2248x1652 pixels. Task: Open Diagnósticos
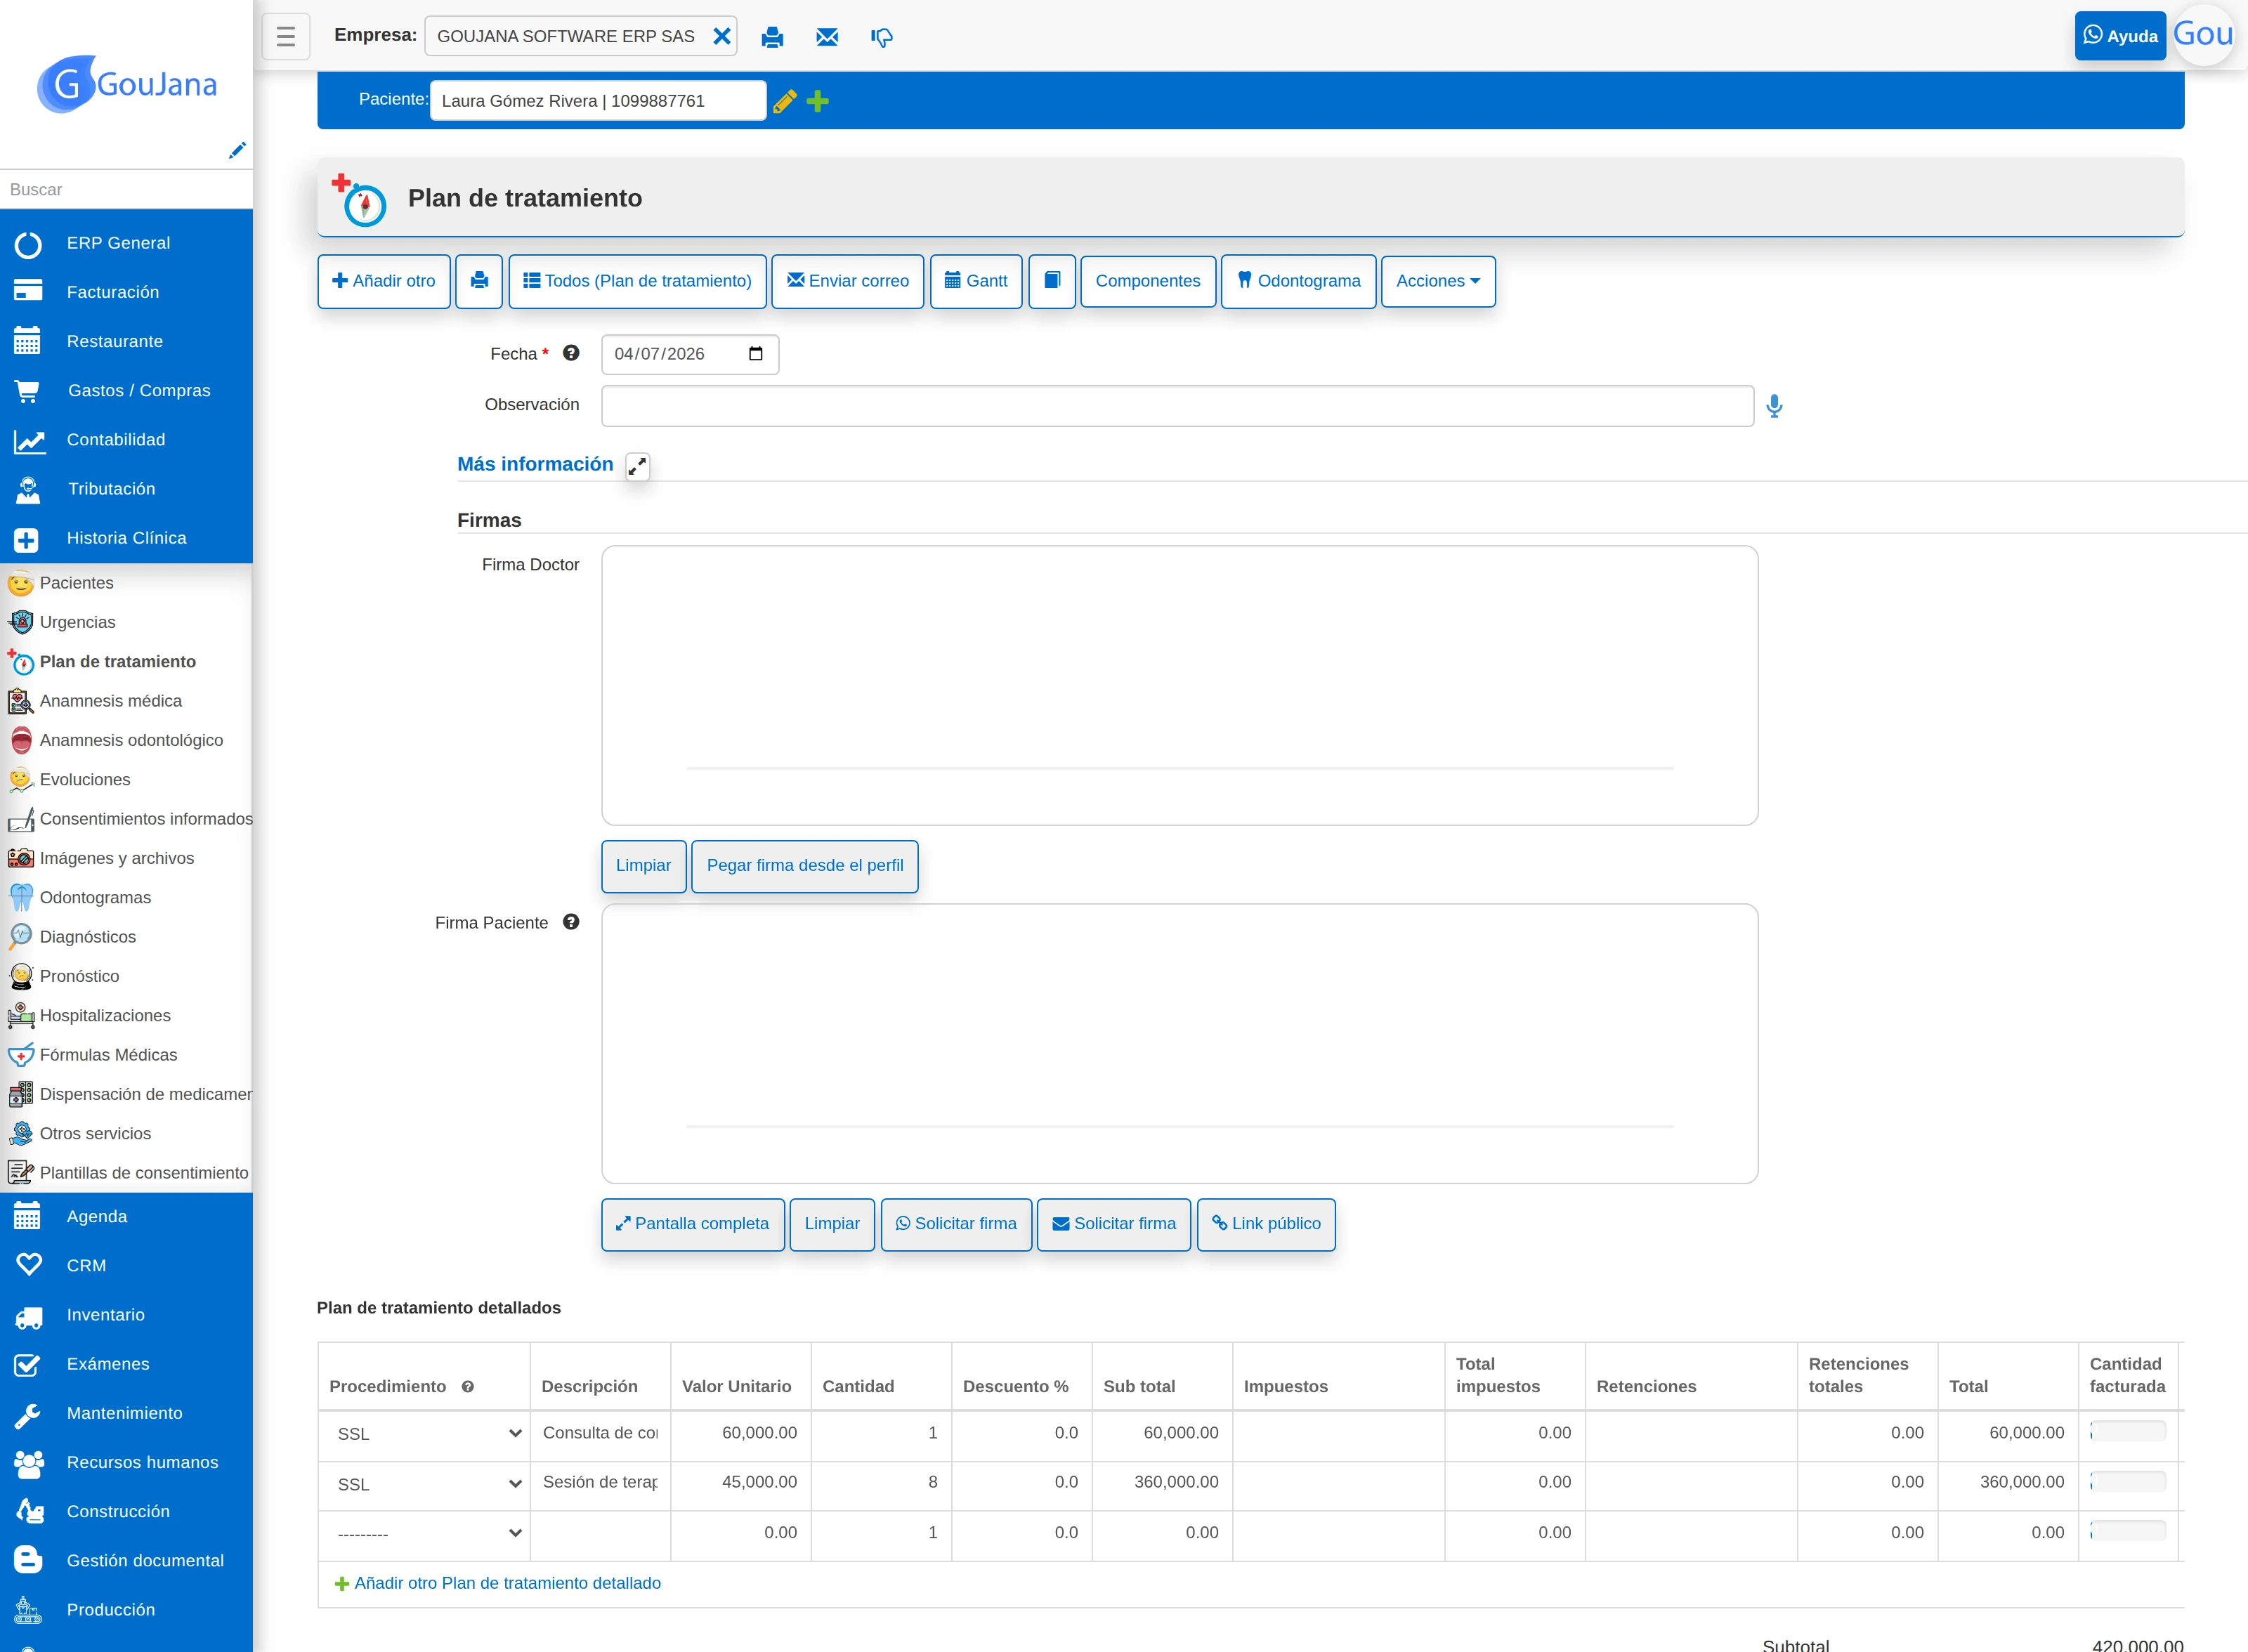pyautogui.click(x=126, y=937)
